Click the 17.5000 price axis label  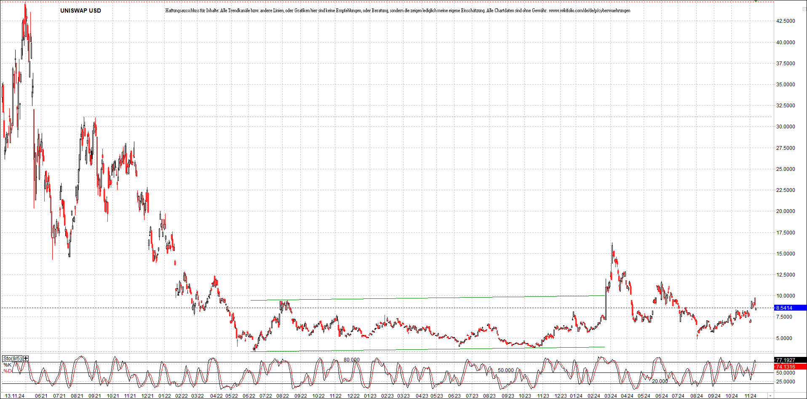tap(786, 232)
